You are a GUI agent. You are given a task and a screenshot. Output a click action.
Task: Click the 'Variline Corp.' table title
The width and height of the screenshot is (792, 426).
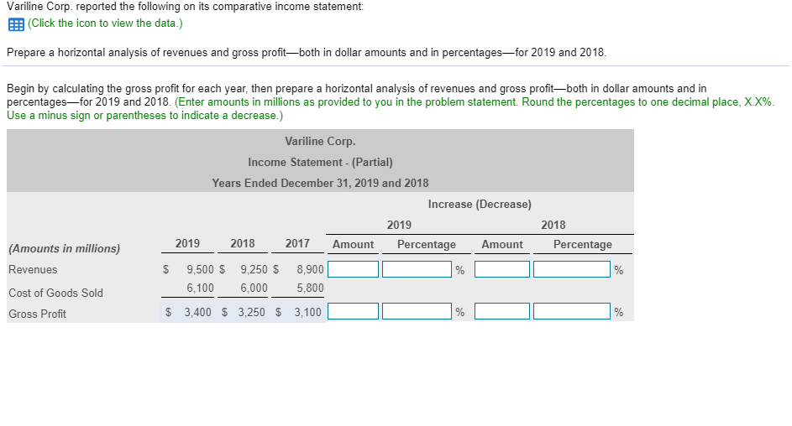(320, 141)
